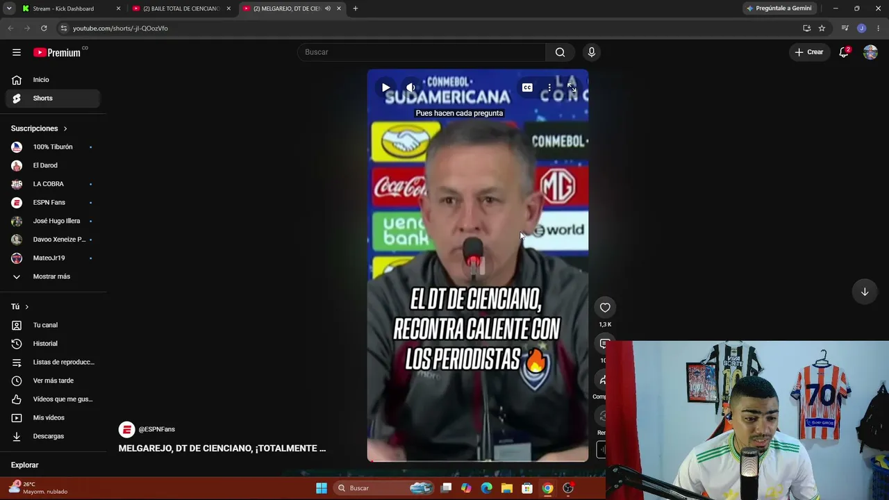The image size is (889, 500).
Task: Open File Explorer from the taskbar
Action: [507, 488]
